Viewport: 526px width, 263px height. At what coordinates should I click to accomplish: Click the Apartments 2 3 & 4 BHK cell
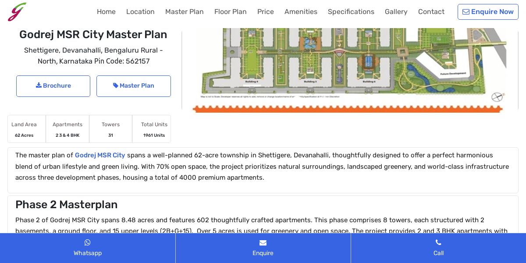pyautogui.click(x=68, y=129)
